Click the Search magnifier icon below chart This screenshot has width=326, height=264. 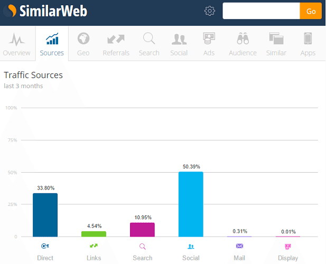pyautogui.click(x=142, y=246)
